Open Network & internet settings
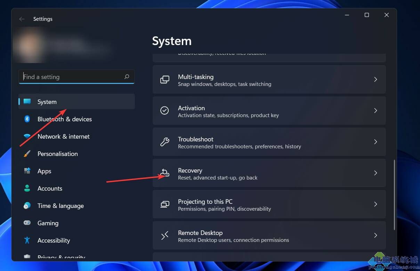Image resolution: width=420 pixels, height=271 pixels. pos(76,136)
